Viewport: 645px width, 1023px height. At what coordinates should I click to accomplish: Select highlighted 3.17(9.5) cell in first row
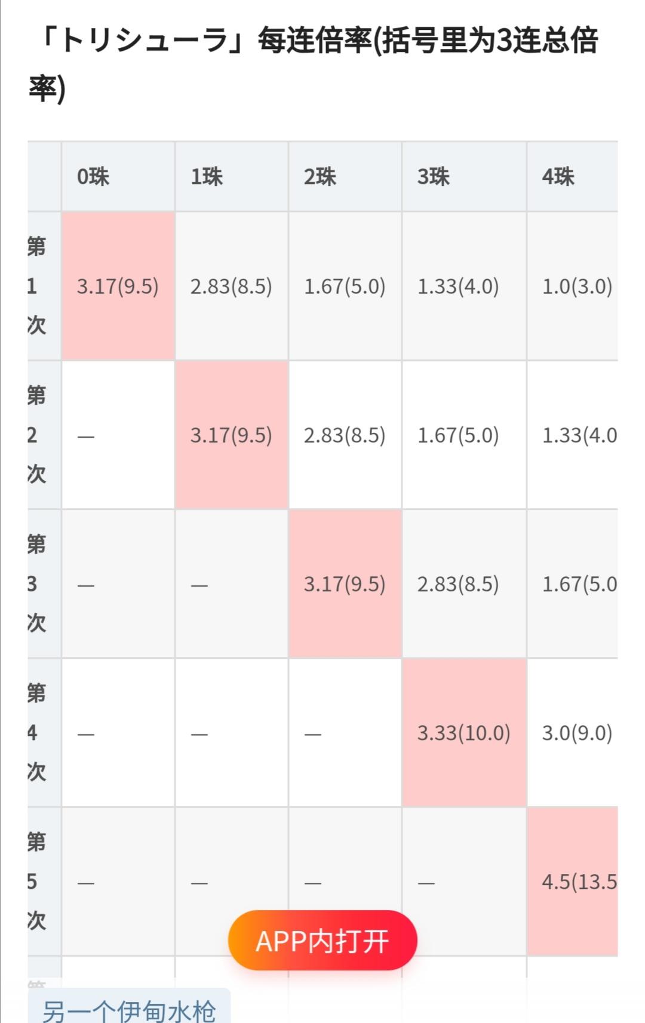tap(118, 286)
